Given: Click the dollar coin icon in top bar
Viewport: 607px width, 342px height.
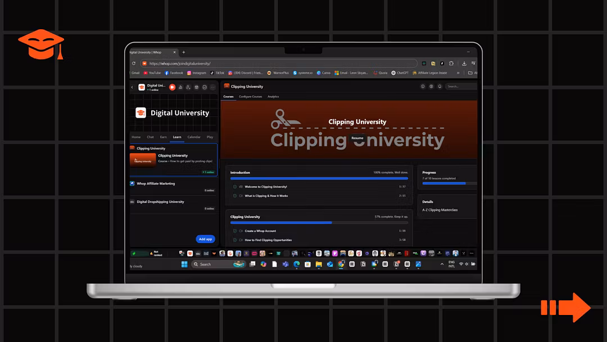Looking at the screenshot, I should [431, 87].
